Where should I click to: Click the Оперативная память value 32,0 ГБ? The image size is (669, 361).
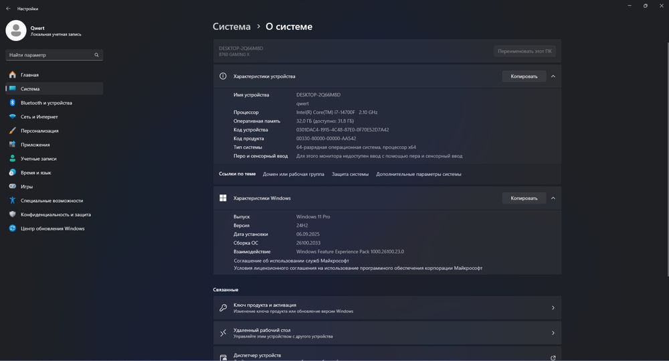coord(325,121)
